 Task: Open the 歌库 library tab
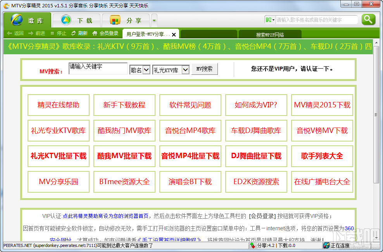pos(28,20)
